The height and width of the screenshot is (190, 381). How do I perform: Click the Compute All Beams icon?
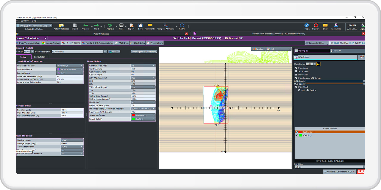tap(166, 26)
